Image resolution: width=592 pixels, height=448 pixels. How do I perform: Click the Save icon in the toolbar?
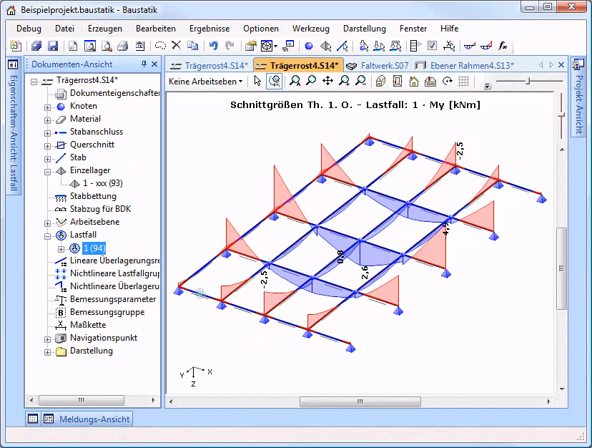53,46
